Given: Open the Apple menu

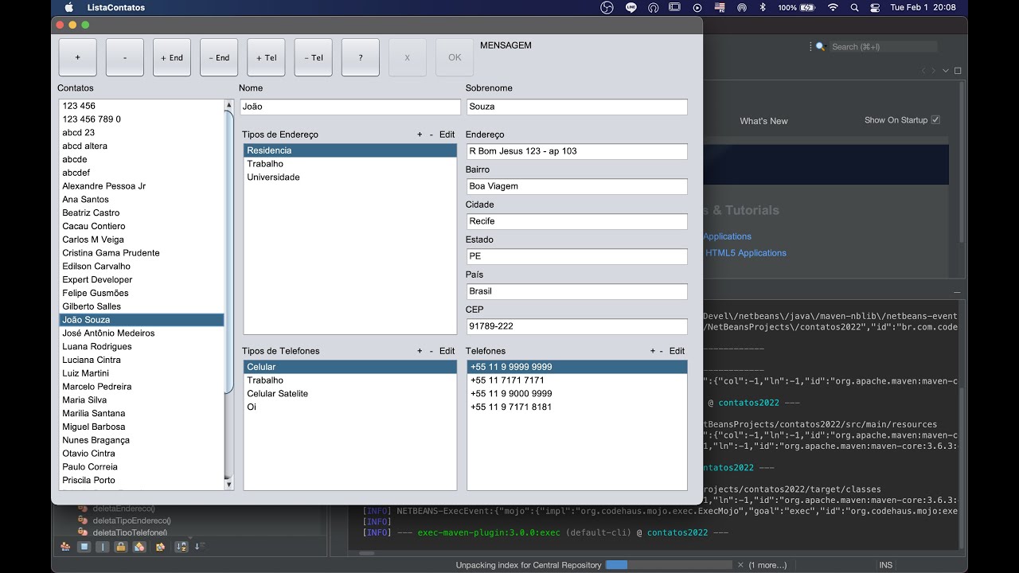Looking at the screenshot, I should [68, 7].
